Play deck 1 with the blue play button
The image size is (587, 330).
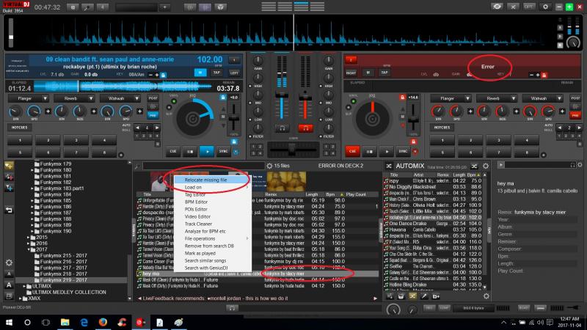(x=207, y=152)
